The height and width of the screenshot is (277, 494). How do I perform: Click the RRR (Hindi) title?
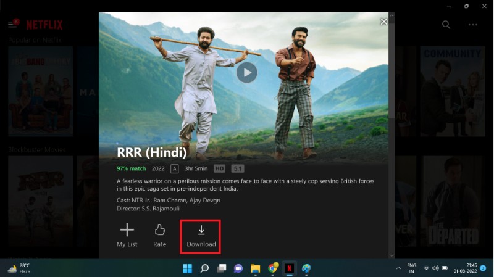(x=152, y=152)
